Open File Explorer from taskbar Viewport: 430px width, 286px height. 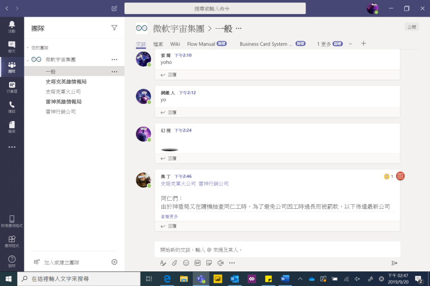click(184, 279)
